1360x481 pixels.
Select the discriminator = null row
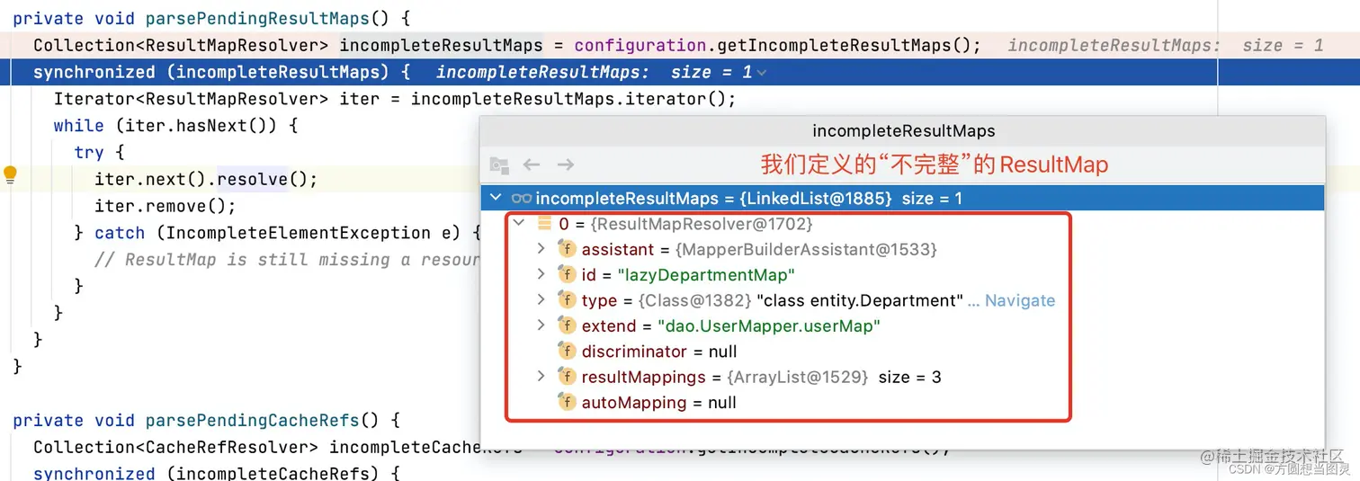(x=902, y=352)
